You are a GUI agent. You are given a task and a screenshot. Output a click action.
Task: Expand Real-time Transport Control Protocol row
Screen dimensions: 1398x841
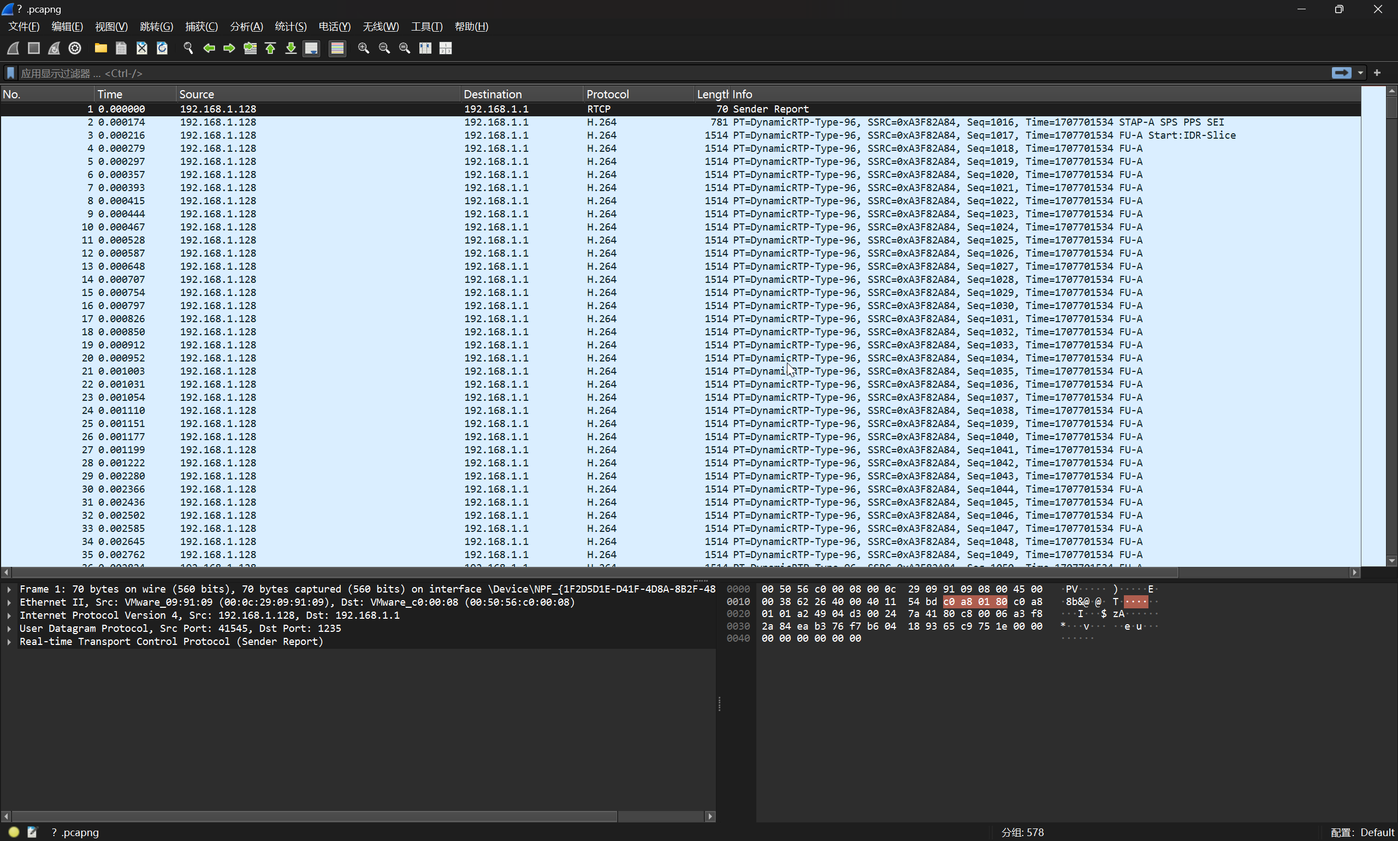pyautogui.click(x=9, y=642)
